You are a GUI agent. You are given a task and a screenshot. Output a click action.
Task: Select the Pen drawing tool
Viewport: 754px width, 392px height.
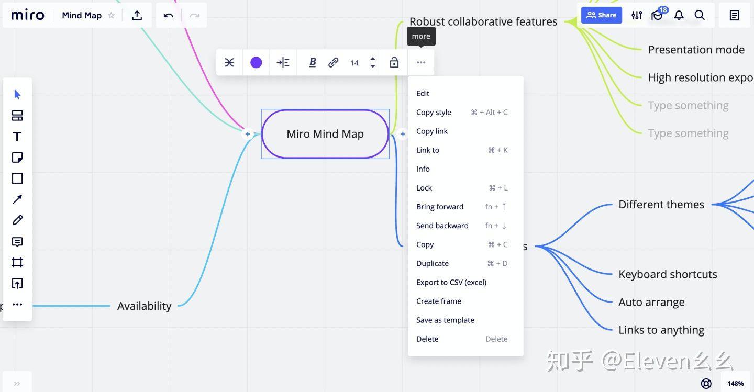point(17,220)
